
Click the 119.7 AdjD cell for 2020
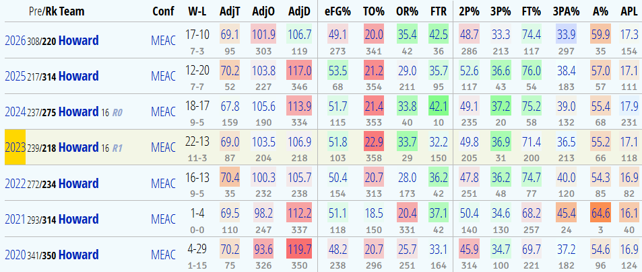coord(298,249)
